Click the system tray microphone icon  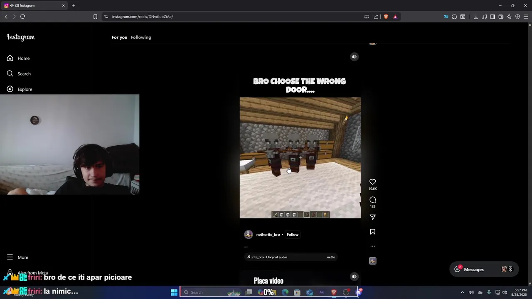click(x=489, y=292)
